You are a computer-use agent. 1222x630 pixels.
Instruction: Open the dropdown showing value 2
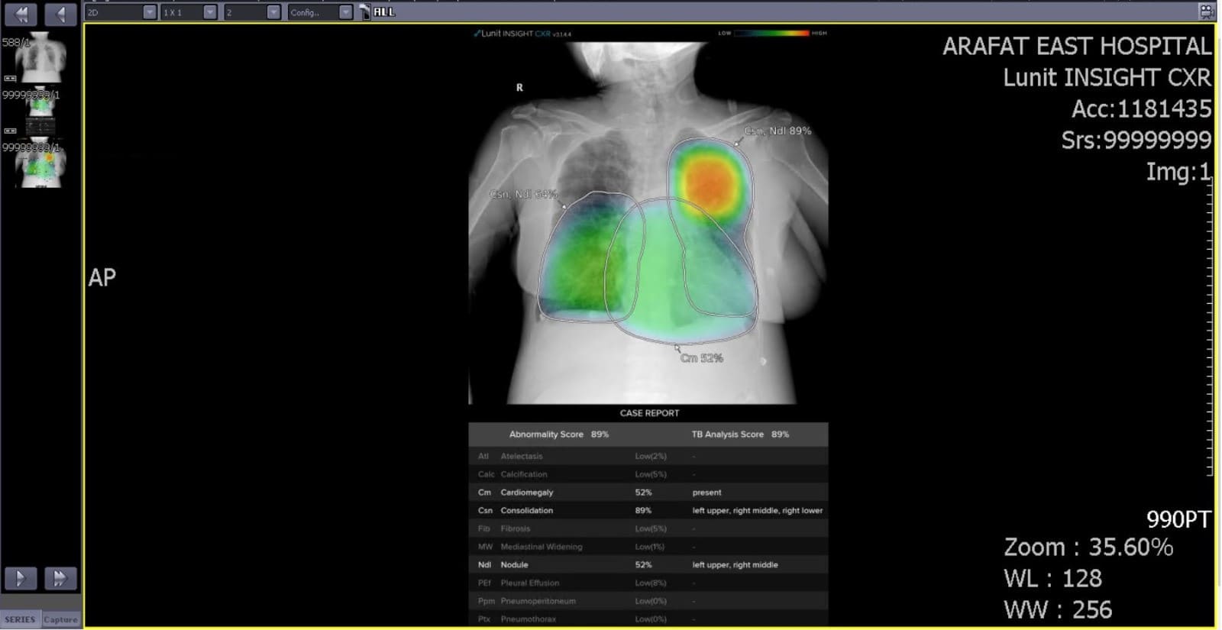point(252,12)
